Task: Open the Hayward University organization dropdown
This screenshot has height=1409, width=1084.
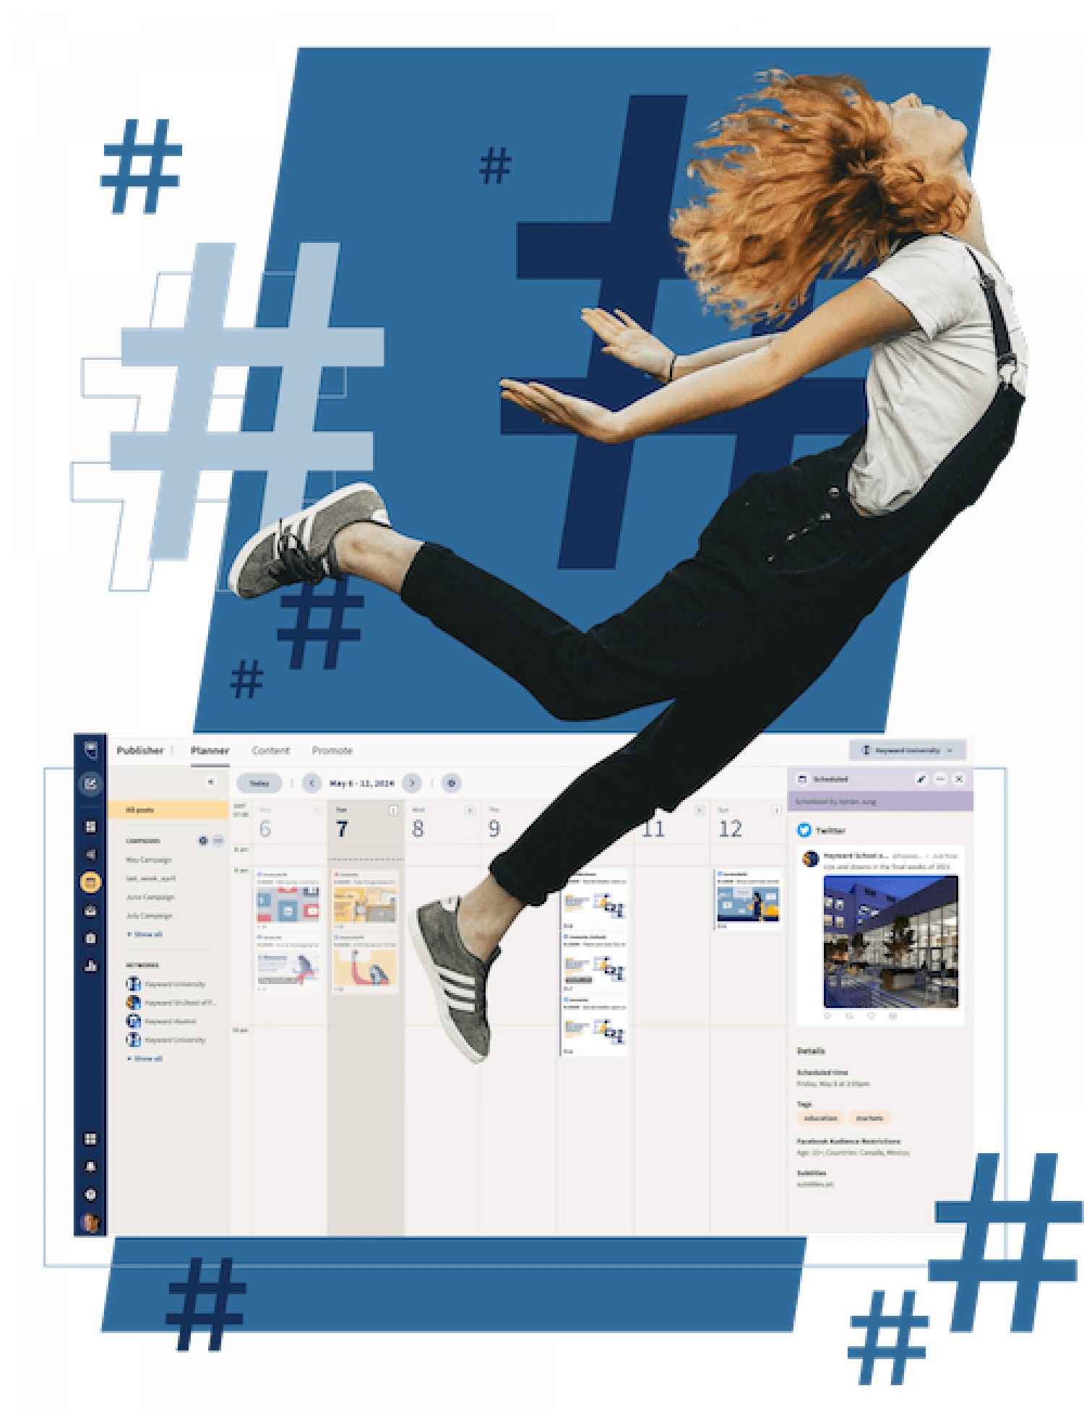Action: click(x=908, y=751)
